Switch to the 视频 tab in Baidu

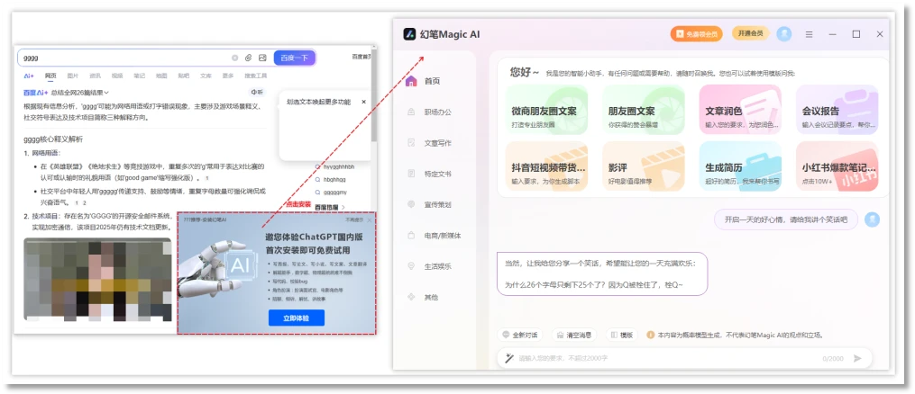(x=117, y=76)
